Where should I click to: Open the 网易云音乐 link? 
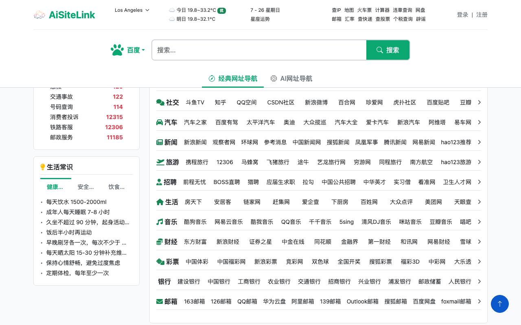coord(229,222)
